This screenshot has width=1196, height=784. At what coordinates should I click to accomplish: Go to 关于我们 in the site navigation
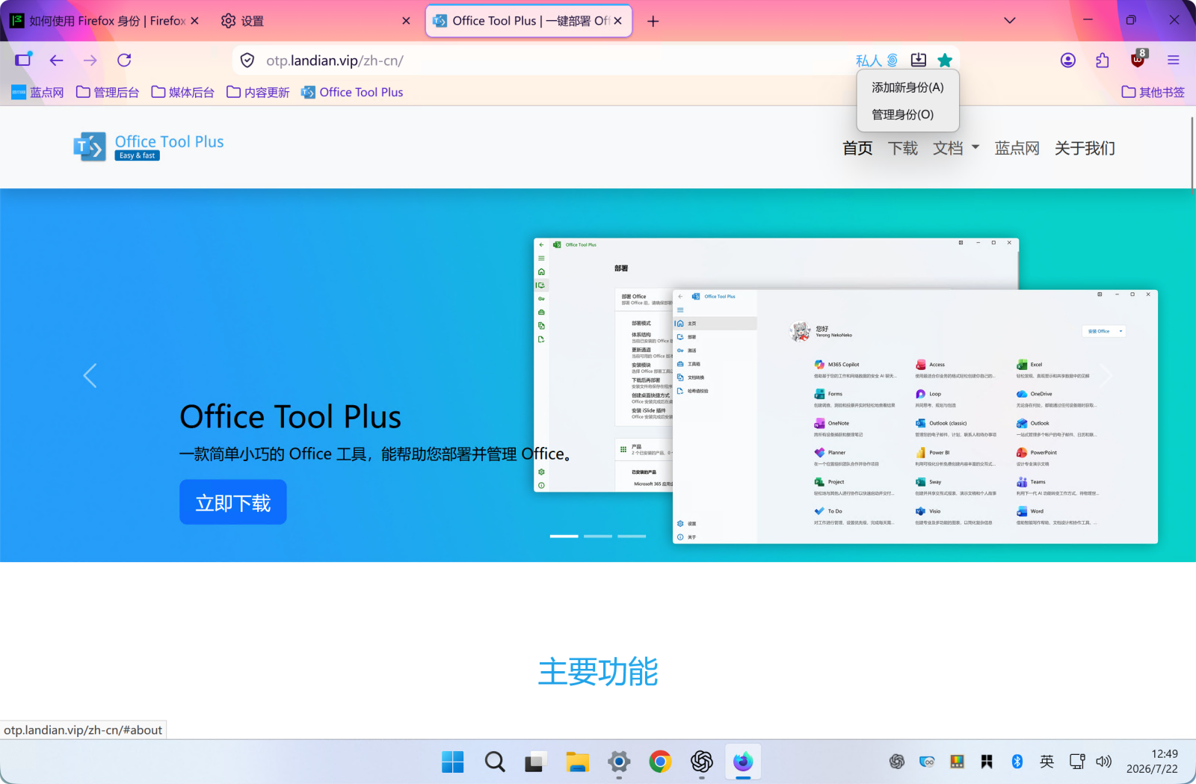[1085, 148]
